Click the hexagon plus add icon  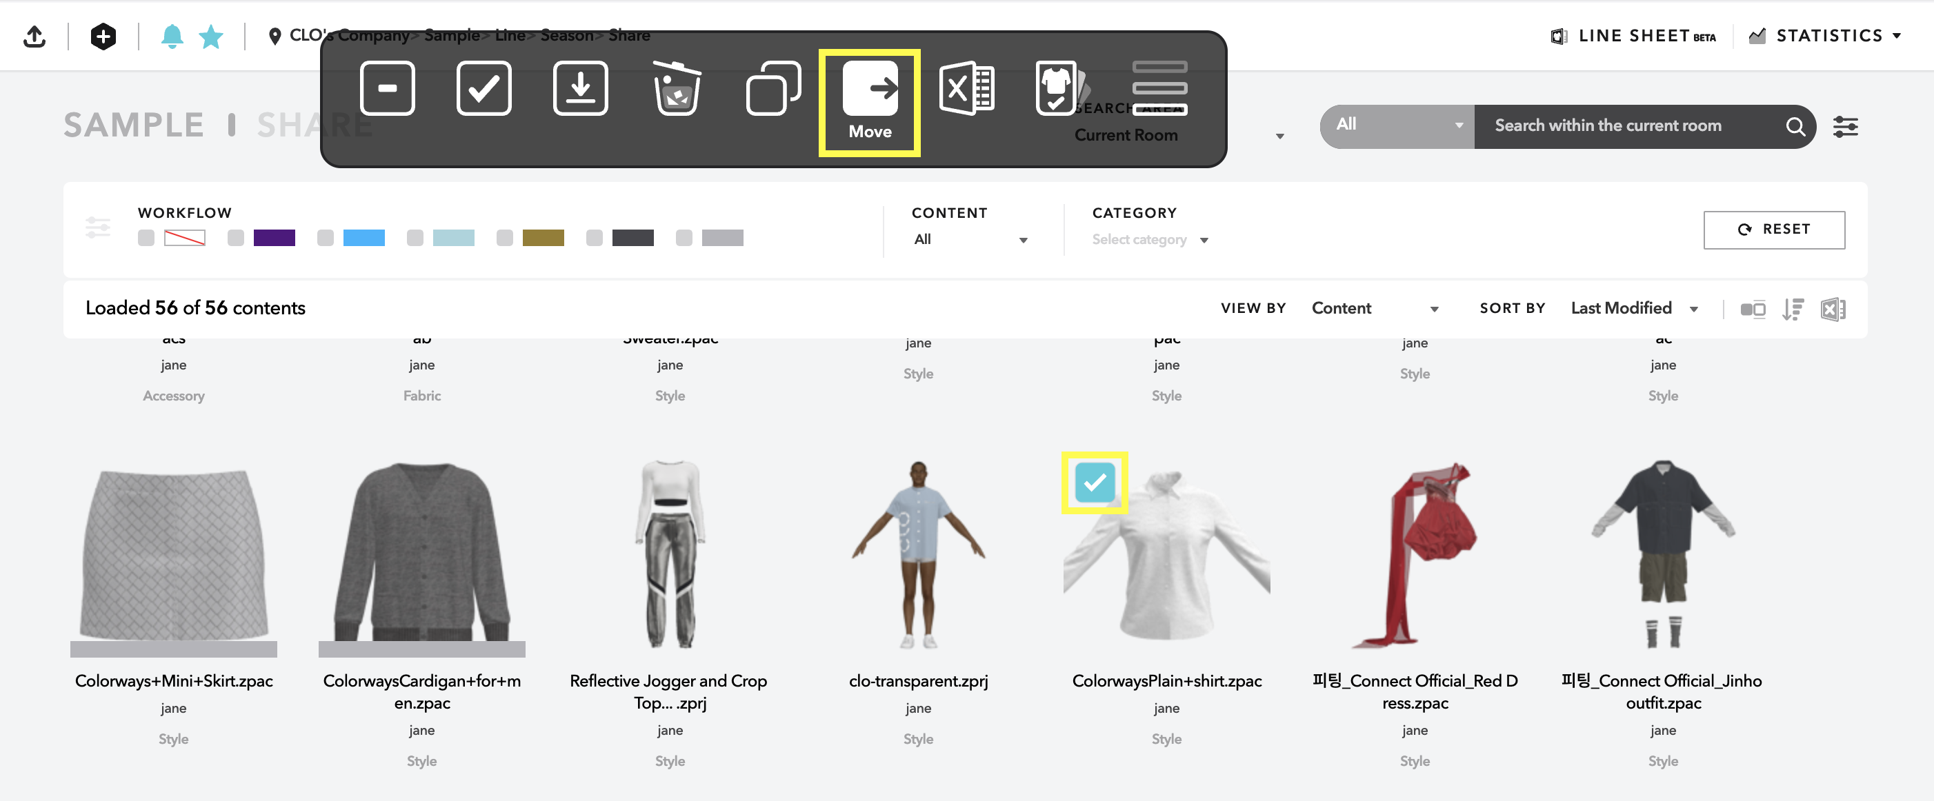103,36
